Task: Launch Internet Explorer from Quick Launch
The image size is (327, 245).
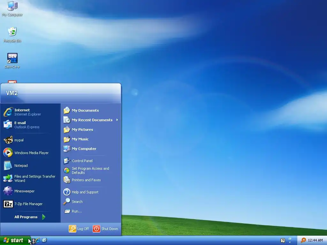Action: (x=38, y=240)
